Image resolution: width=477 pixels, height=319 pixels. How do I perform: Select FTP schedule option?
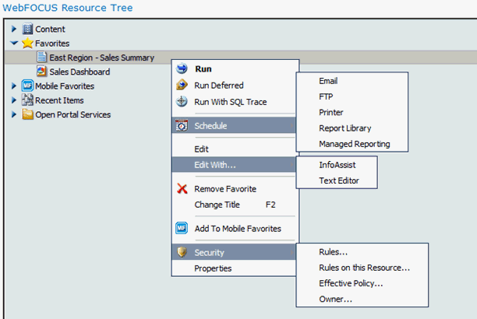click(352, 96)
